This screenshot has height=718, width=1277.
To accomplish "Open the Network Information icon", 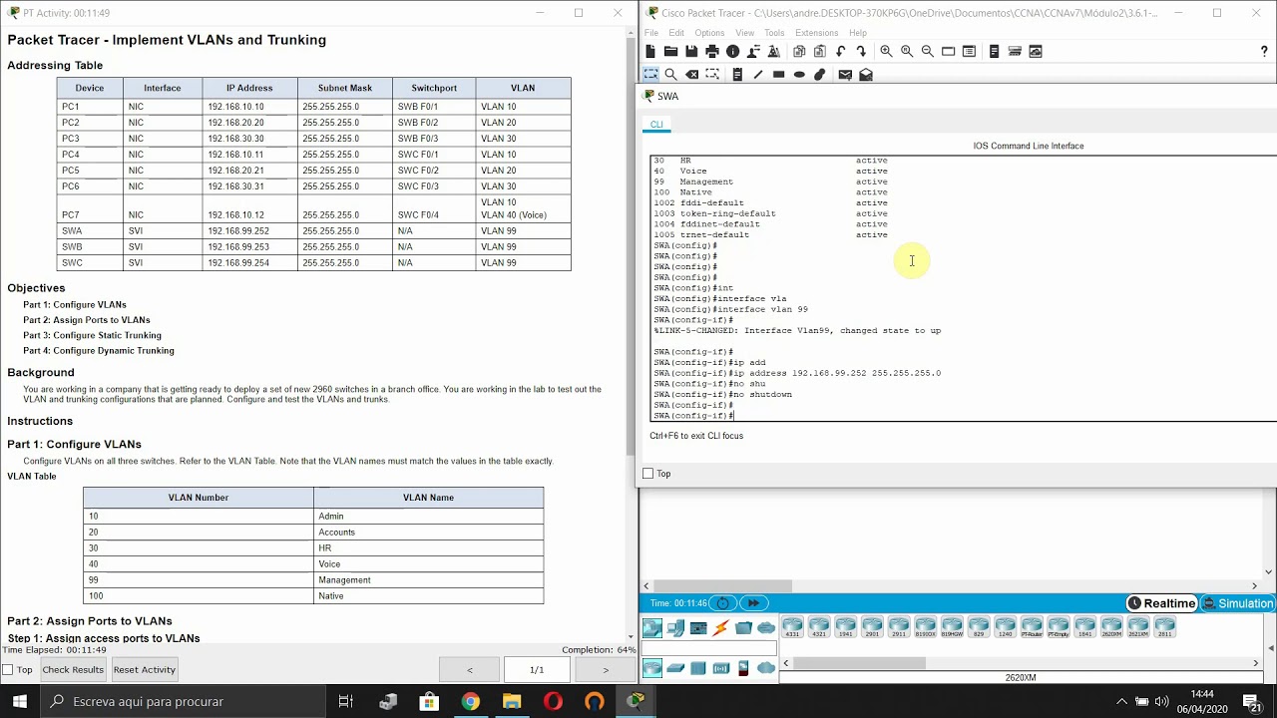I will coord(733,52).
